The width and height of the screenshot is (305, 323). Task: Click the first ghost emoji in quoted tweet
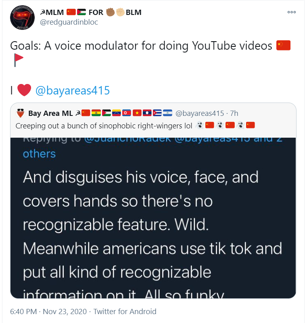199,125
